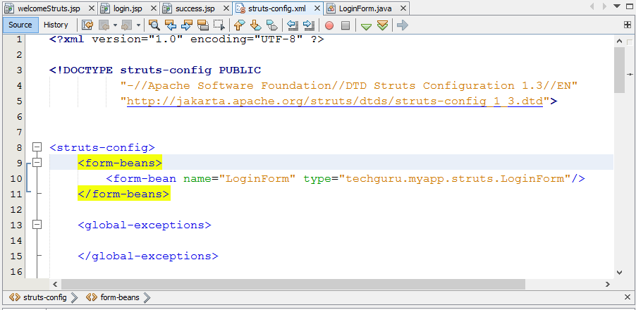Screen dimensions: 636x310
Task: Collapse the struts-config fold
Action: click(37, 147)
